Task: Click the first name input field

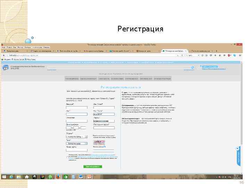Action: [77, 114]
